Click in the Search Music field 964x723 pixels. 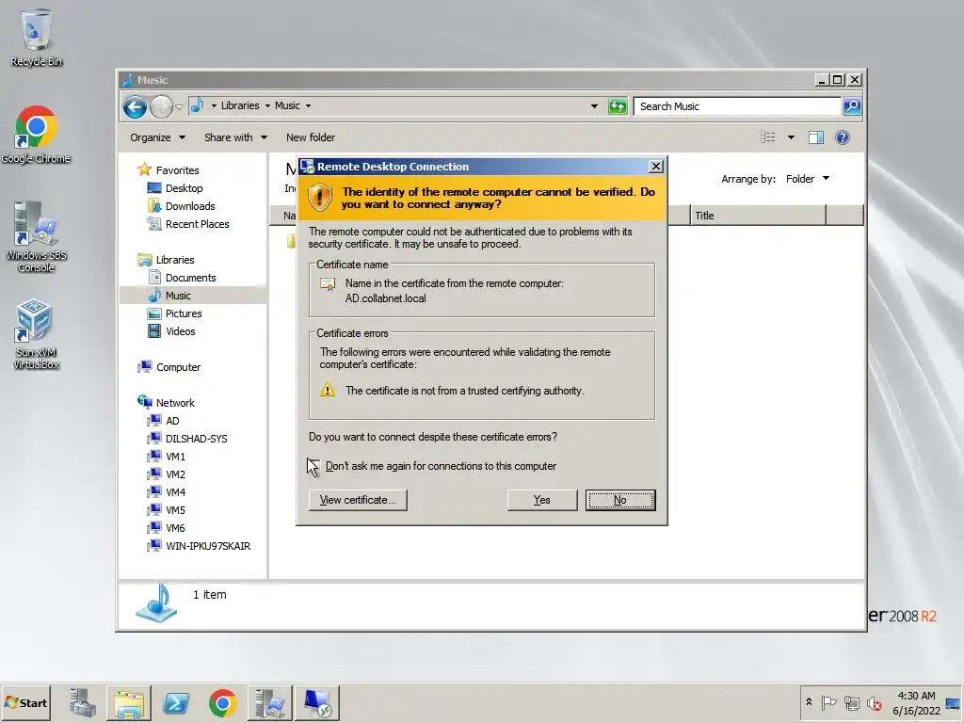[737, 106]
